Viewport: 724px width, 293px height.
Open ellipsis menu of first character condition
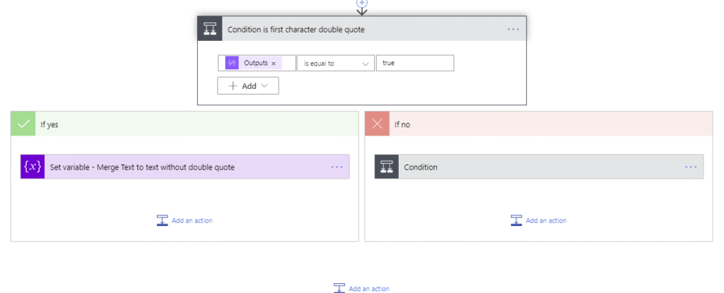513,29
